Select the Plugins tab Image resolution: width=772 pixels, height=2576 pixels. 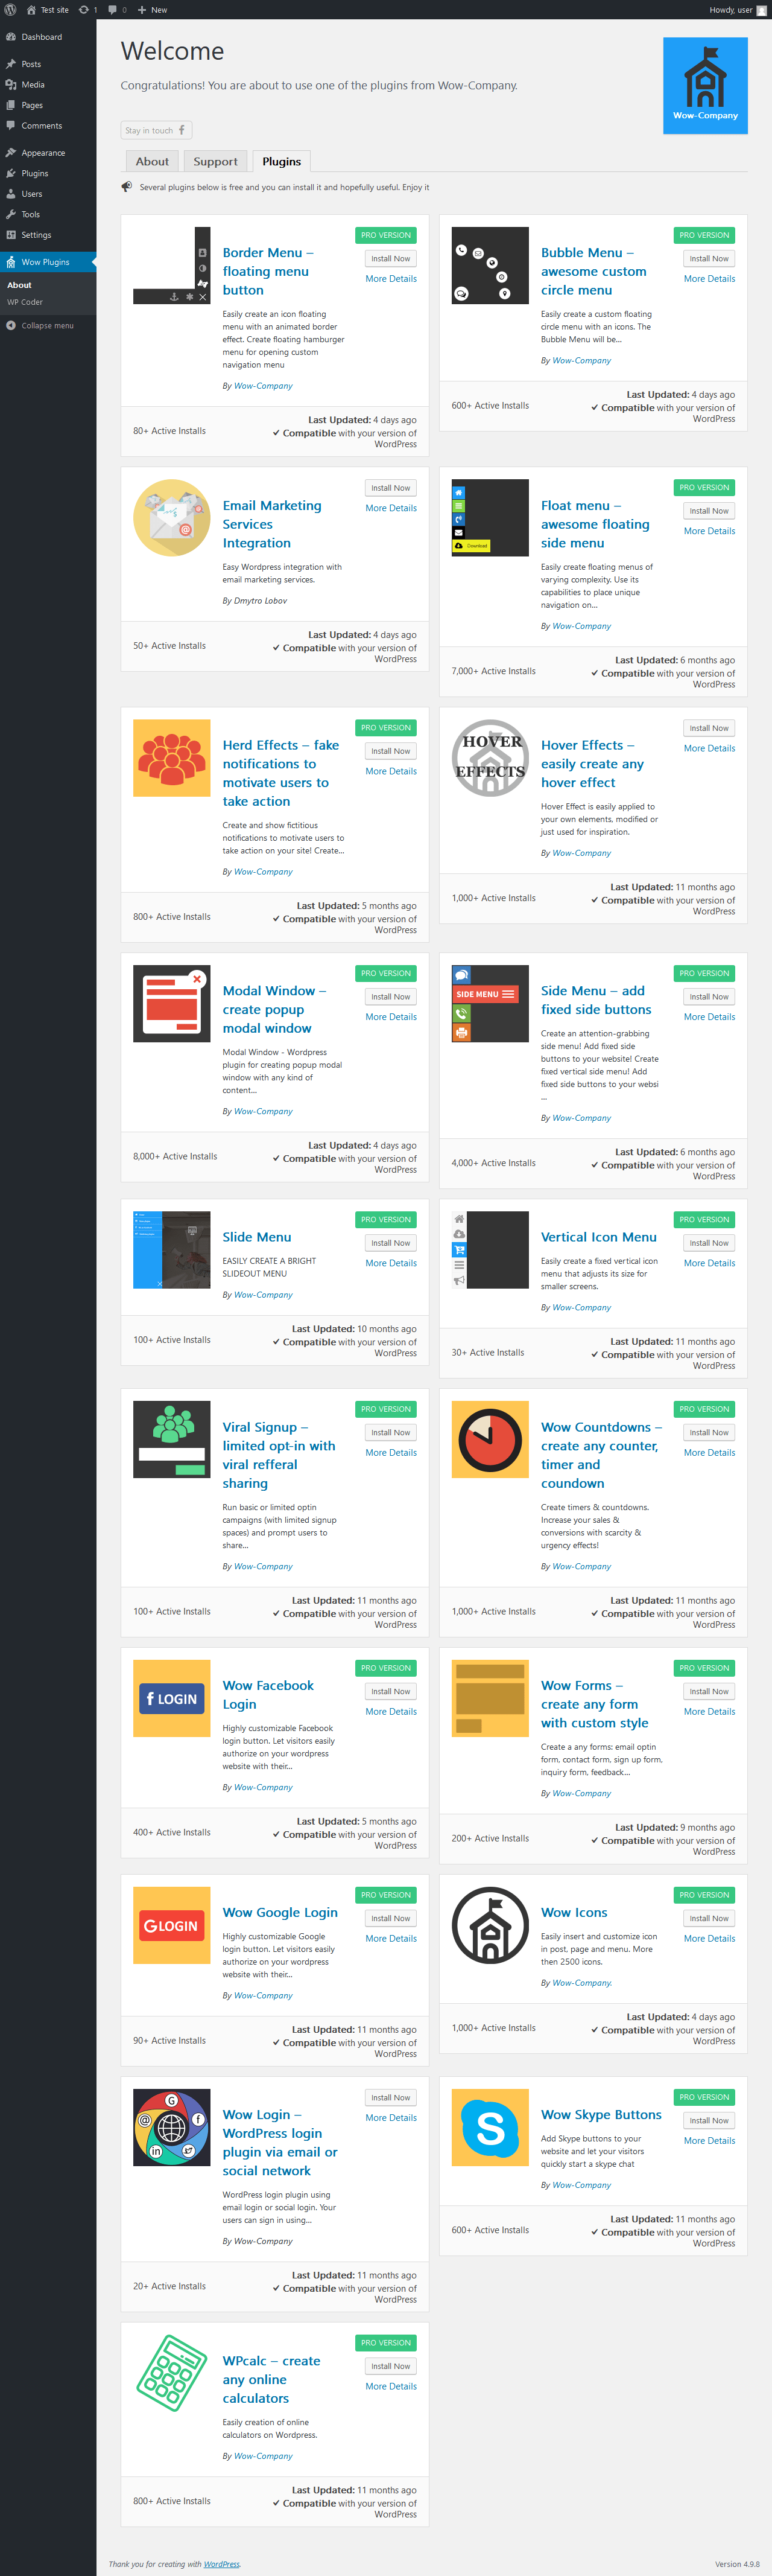tap(282, 161)
